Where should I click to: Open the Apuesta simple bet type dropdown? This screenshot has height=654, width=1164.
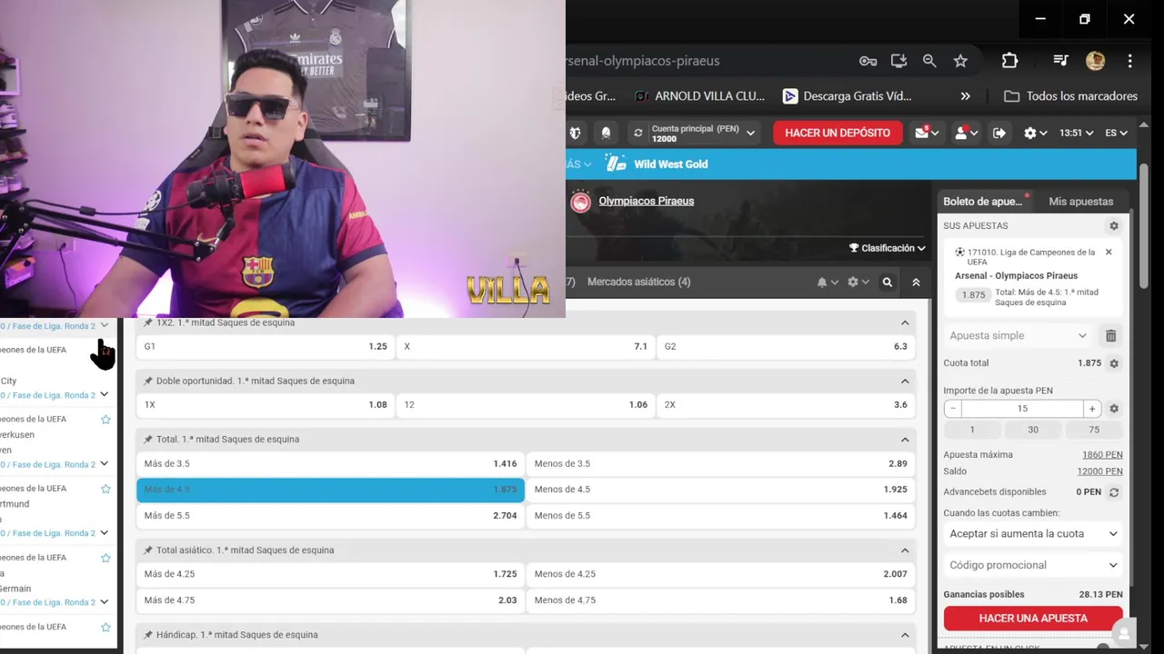coord(1018,336)
